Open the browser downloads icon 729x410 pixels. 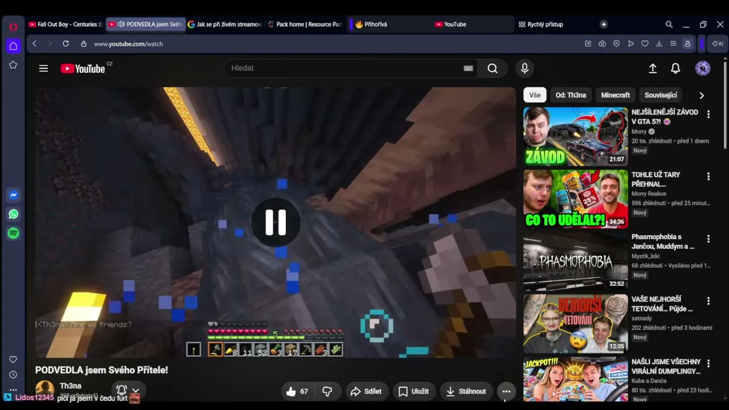(659, 44)
